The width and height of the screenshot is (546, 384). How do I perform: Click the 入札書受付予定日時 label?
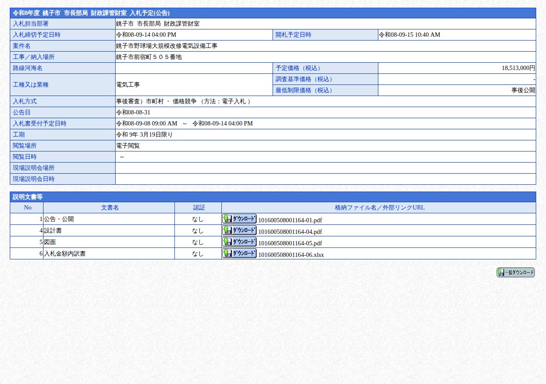coord(40,124)
